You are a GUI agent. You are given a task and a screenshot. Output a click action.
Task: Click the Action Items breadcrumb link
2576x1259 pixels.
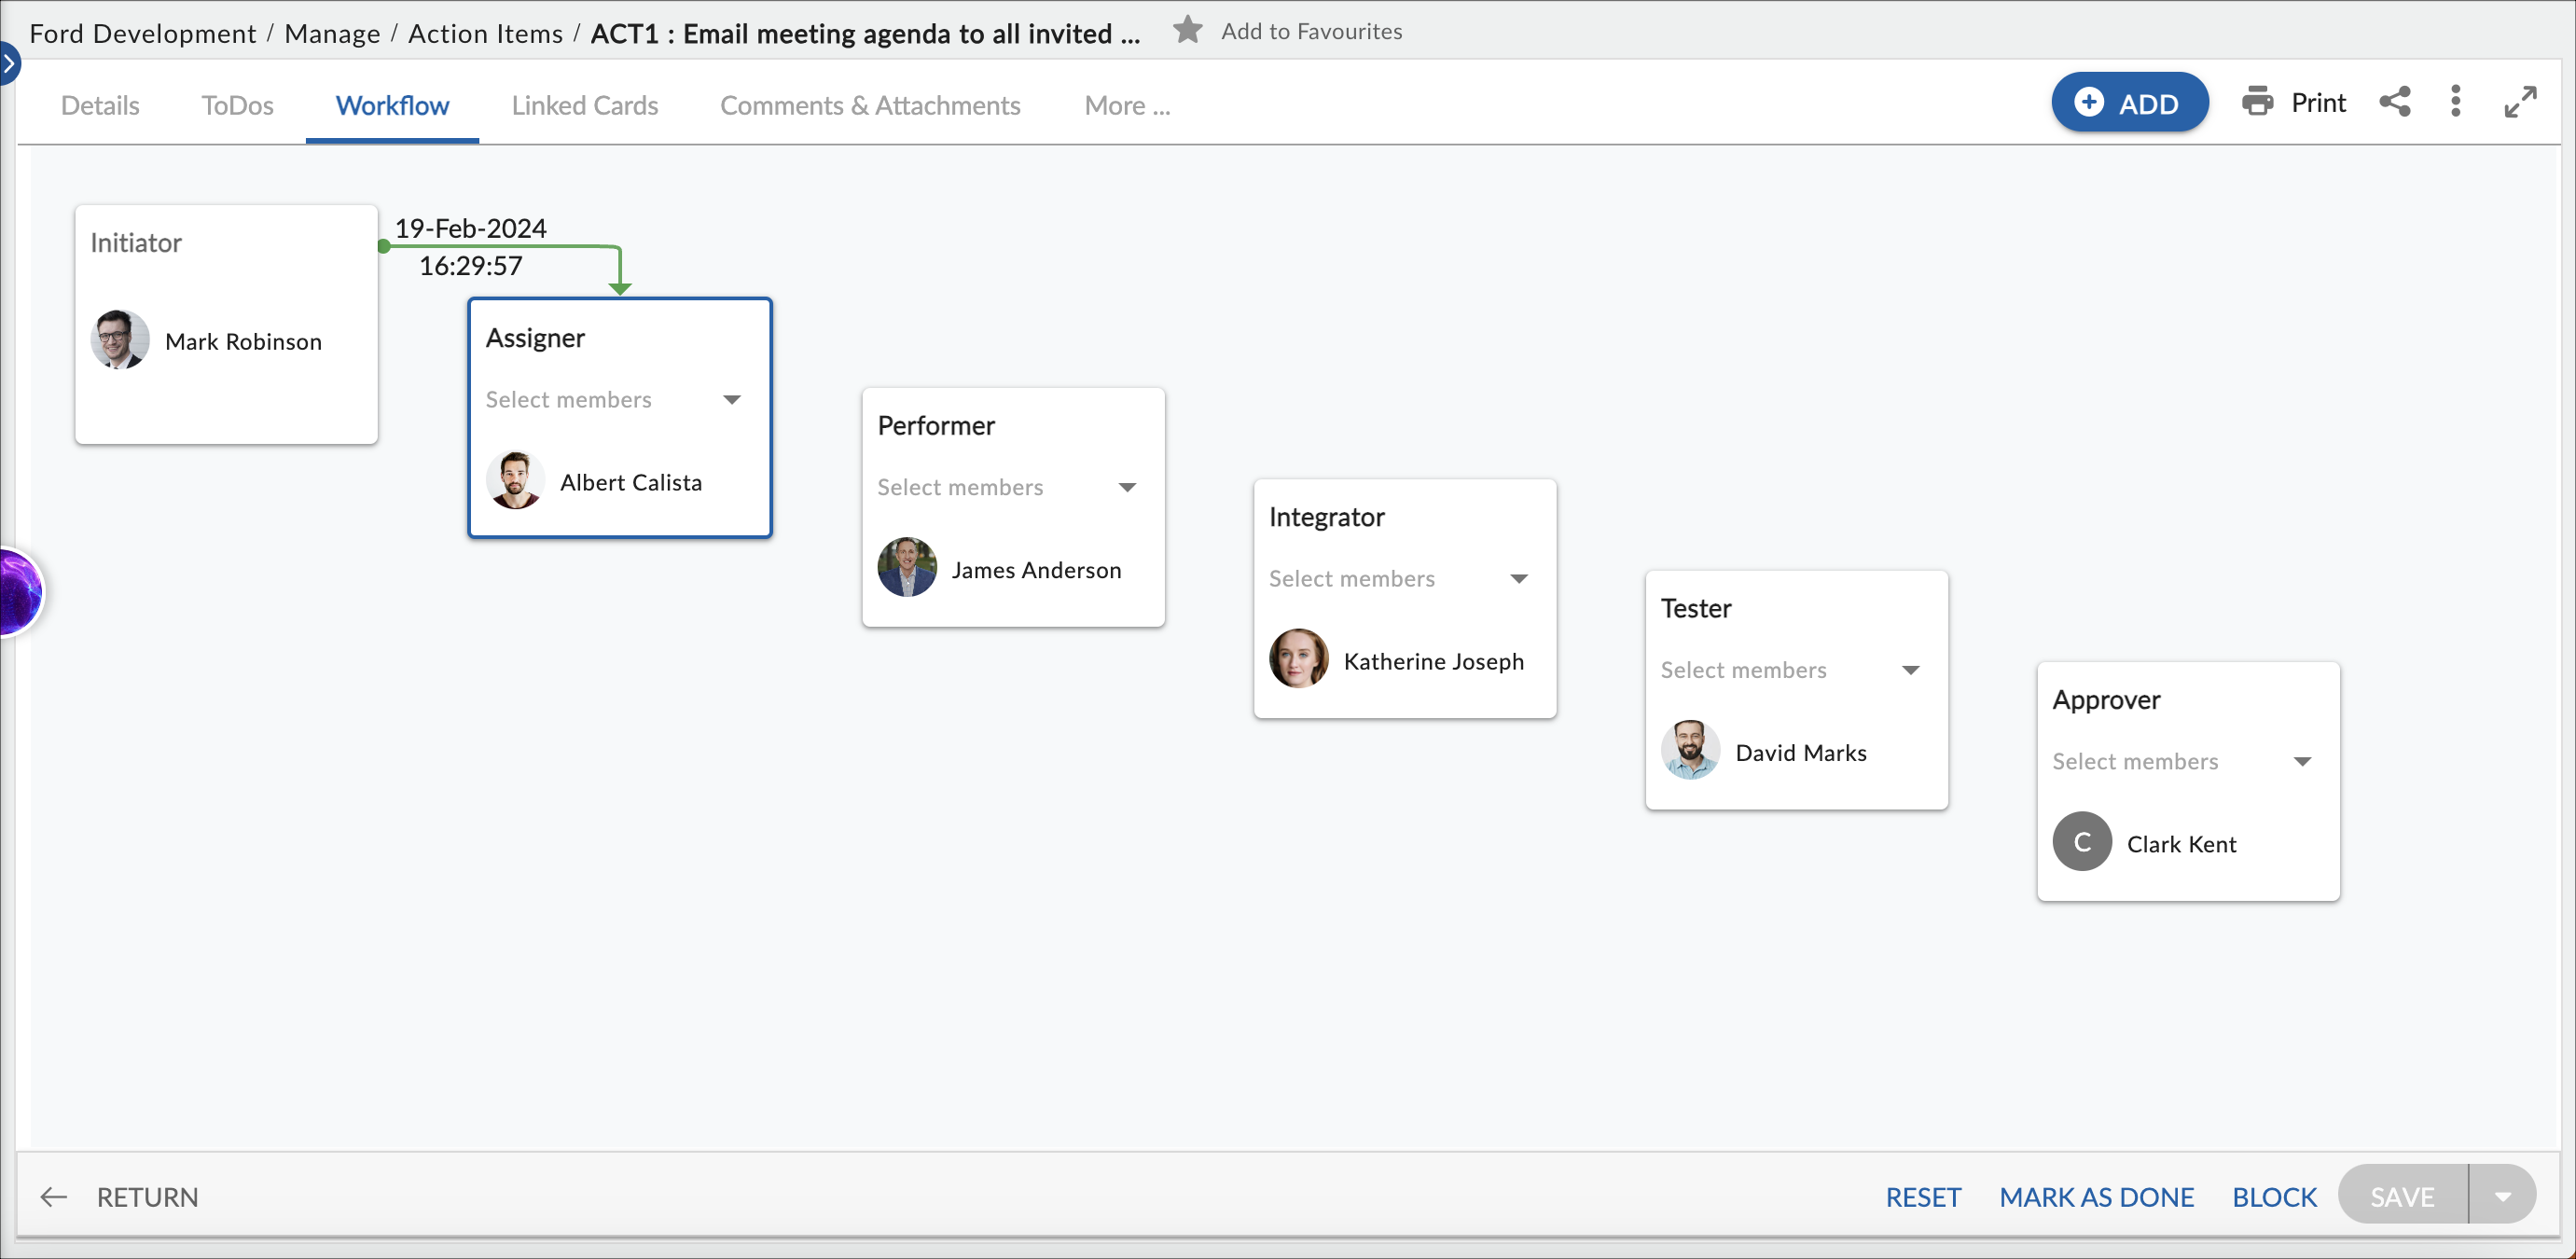pyautogui.click(x=485, y=33)
